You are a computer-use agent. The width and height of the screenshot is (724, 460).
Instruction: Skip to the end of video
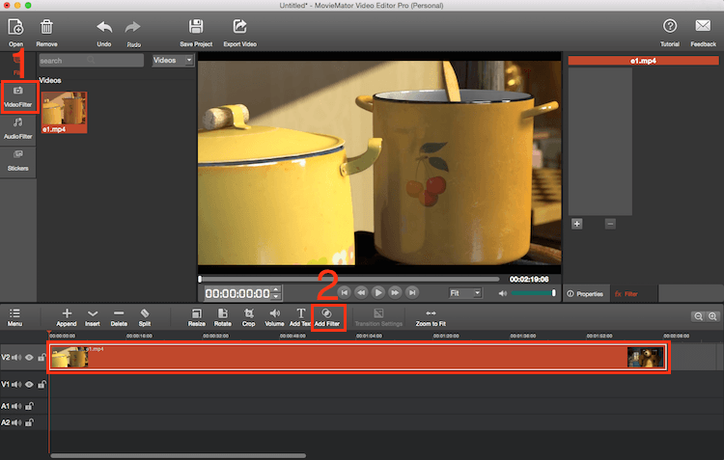pyautogui.click(x=412, y=292)
